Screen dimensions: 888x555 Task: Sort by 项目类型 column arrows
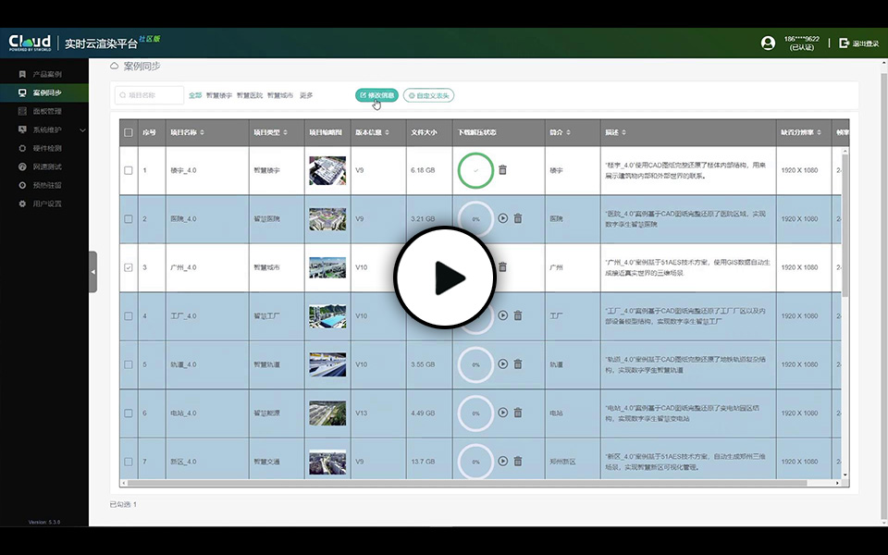[x=286, y=132]
